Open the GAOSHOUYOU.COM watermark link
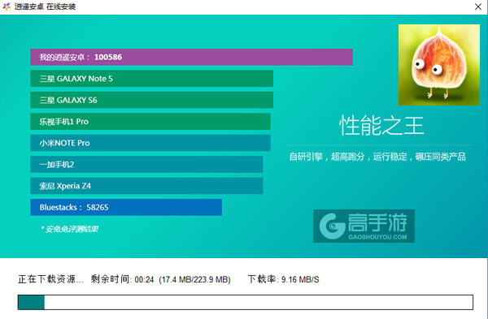The height and width of the screenshot is (319, 488). click(377, 237)
